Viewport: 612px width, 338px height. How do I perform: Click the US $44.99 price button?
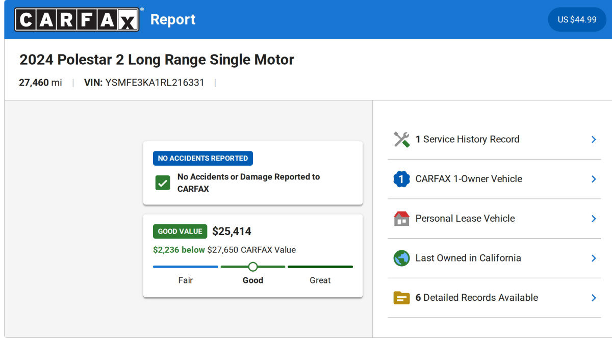tap(577, 19)
